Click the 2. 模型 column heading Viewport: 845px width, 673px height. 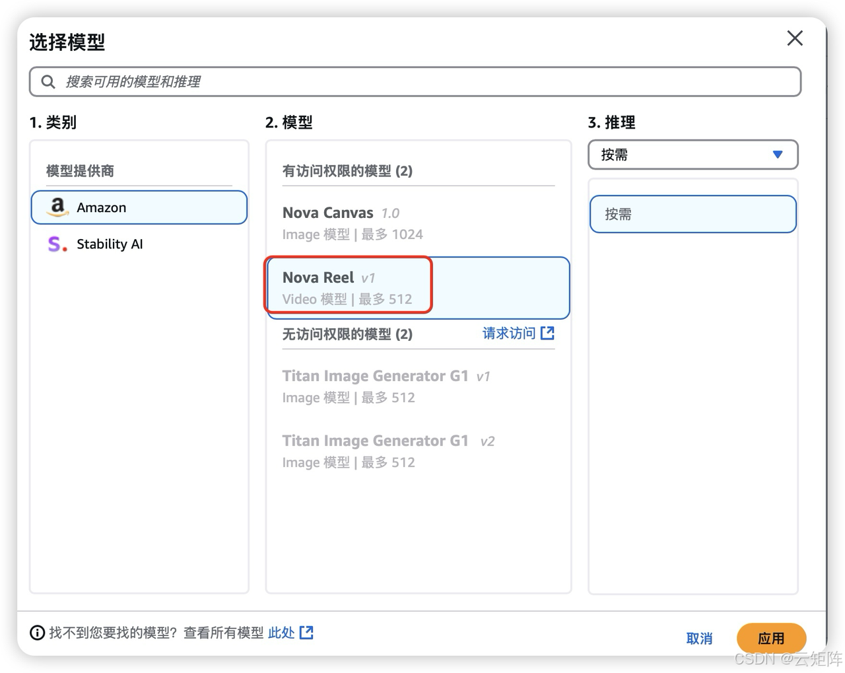pyautogui.click(x=288, y=122)
